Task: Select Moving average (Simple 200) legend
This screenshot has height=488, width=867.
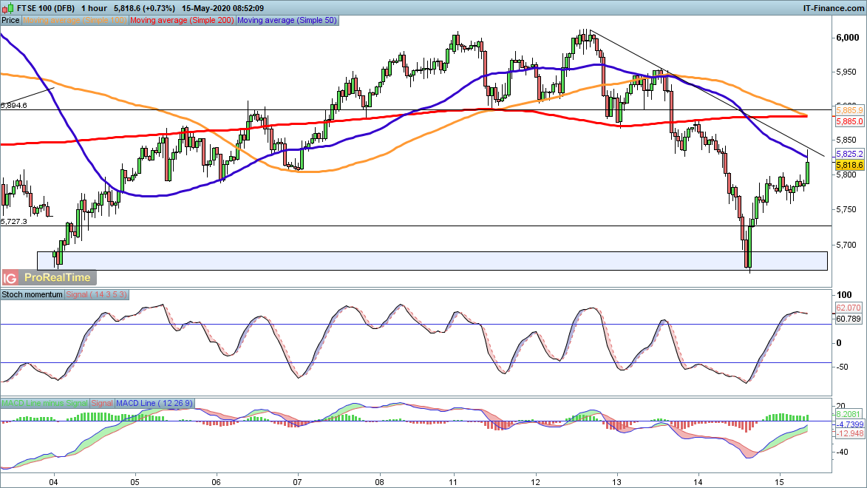Action: pos(182,21)
